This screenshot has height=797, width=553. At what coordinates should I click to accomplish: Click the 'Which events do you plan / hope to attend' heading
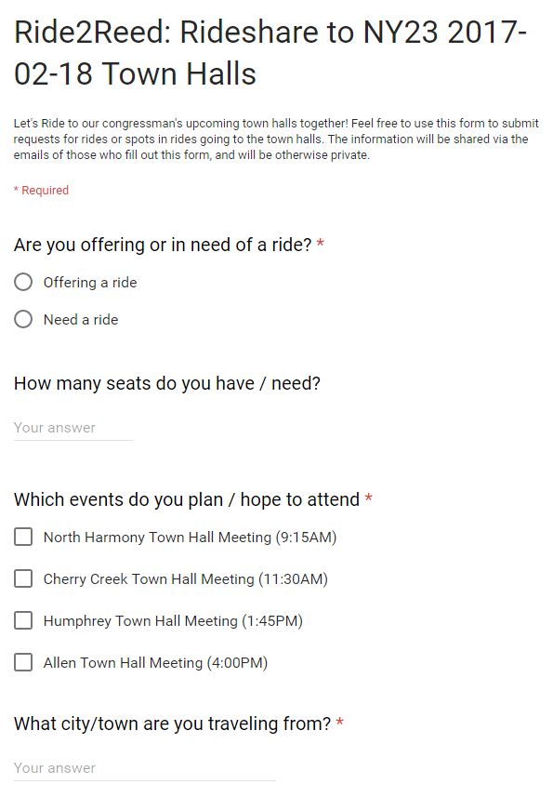pyautogui.click(x=187, y=499)
